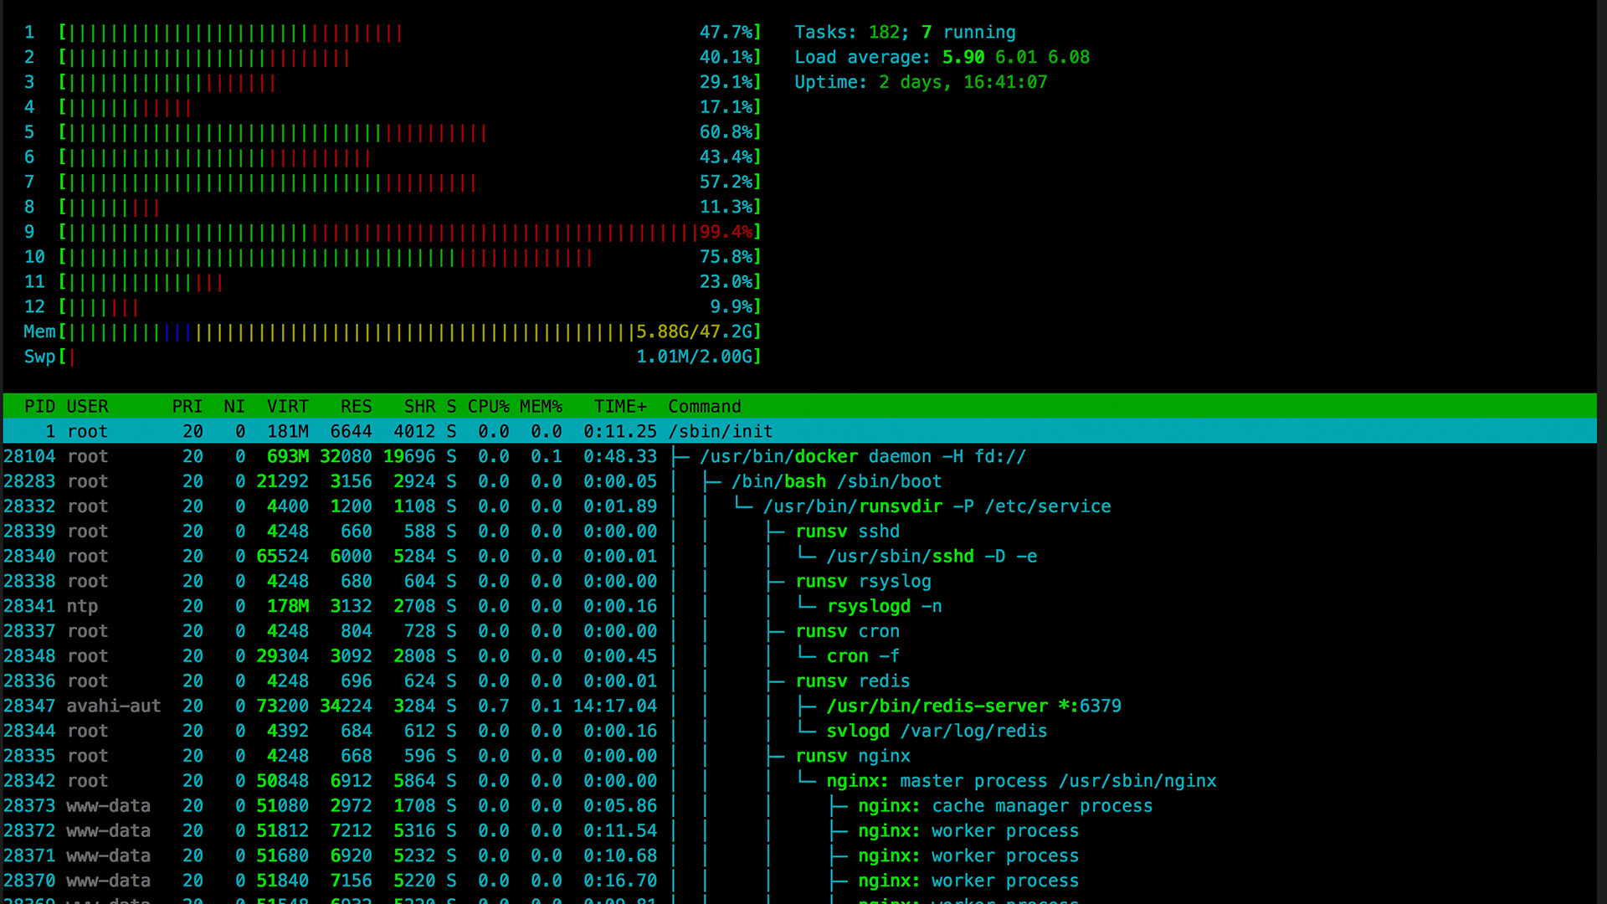Select the rsyslogd -n process row
This screenshot has height=904, width=1607.
[884, 606]
